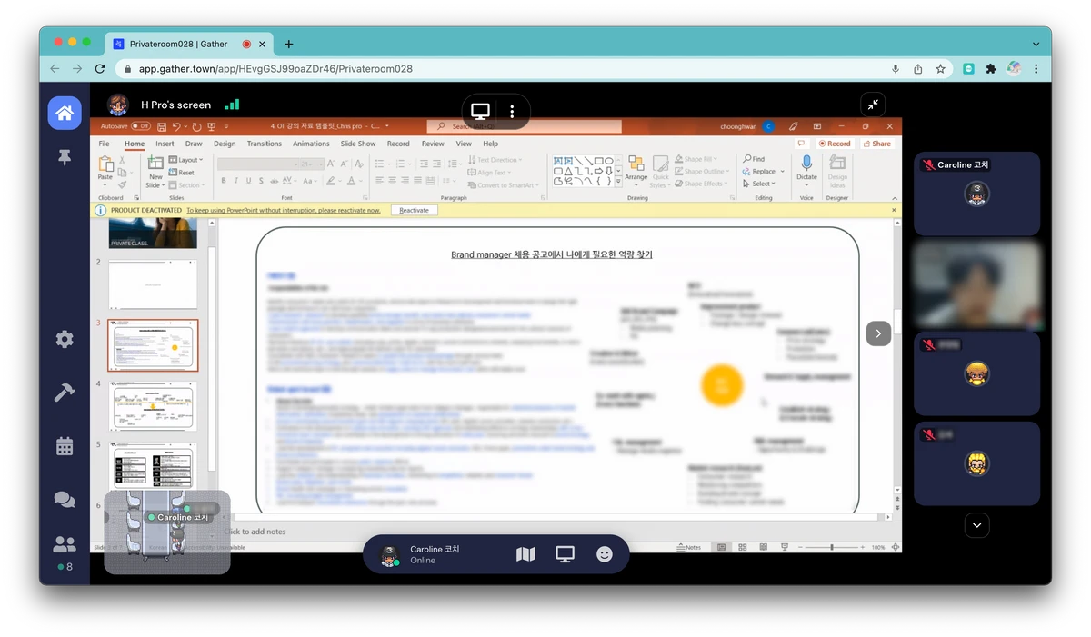The height and width of the screenshot is (637, 1091).
Task: Go to next participant video
Action: (x=878, y=333)
